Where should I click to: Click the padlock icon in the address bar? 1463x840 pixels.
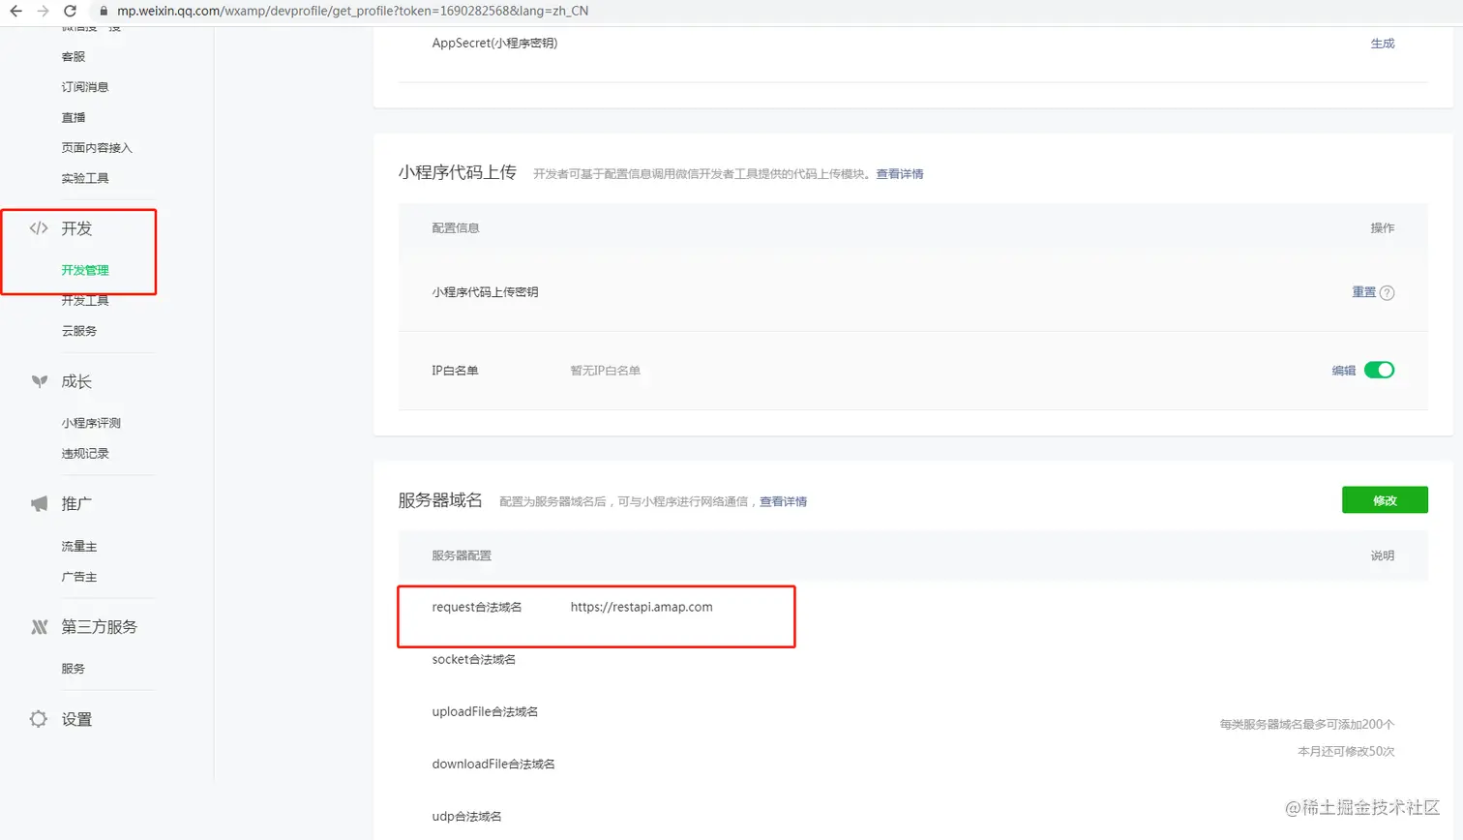point(103,11)
